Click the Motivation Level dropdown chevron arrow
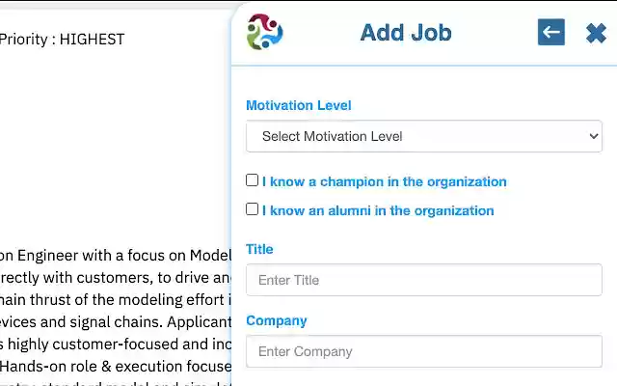 pyautogui.click(x=593, y=136)
